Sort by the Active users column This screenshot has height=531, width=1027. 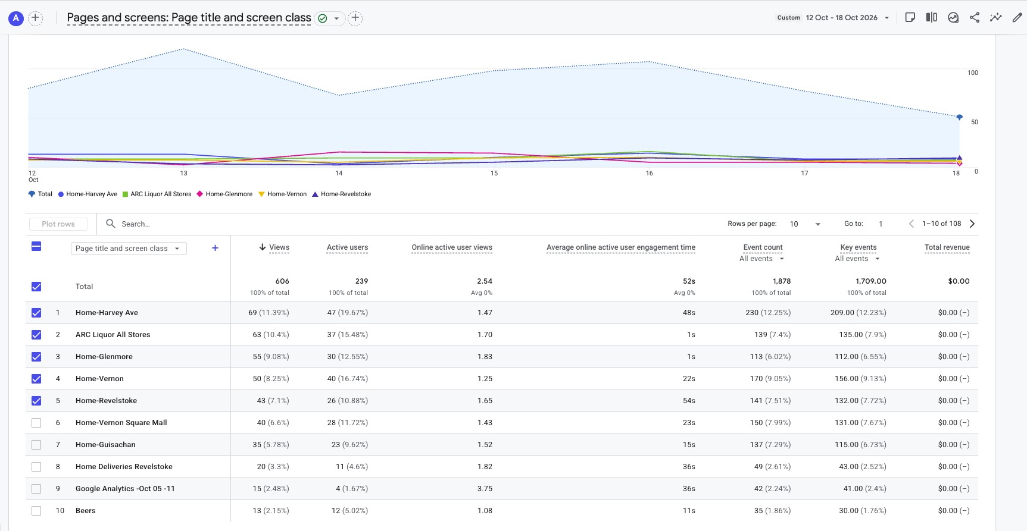(347, 247)
